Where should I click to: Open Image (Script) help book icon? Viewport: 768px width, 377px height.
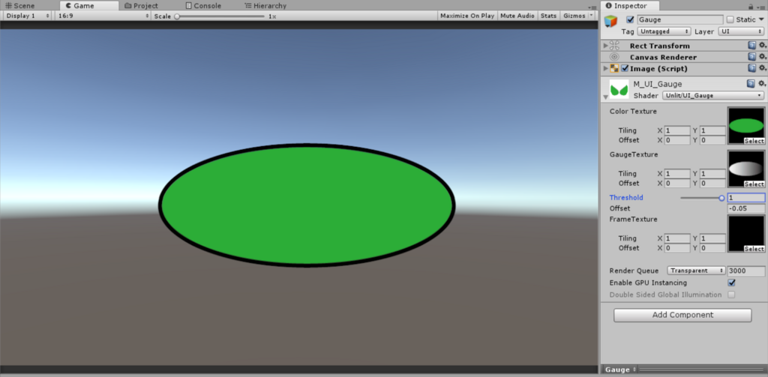751,68
